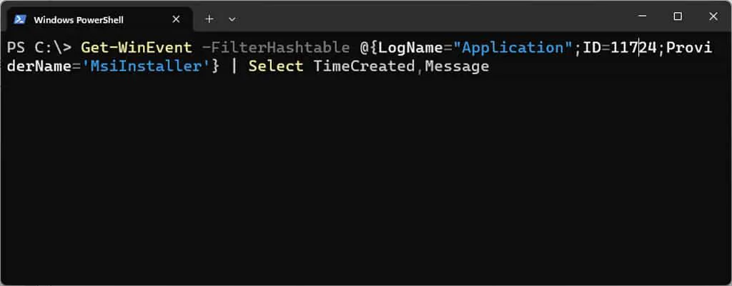Click the pipe symbol in the command

(234, 66)
